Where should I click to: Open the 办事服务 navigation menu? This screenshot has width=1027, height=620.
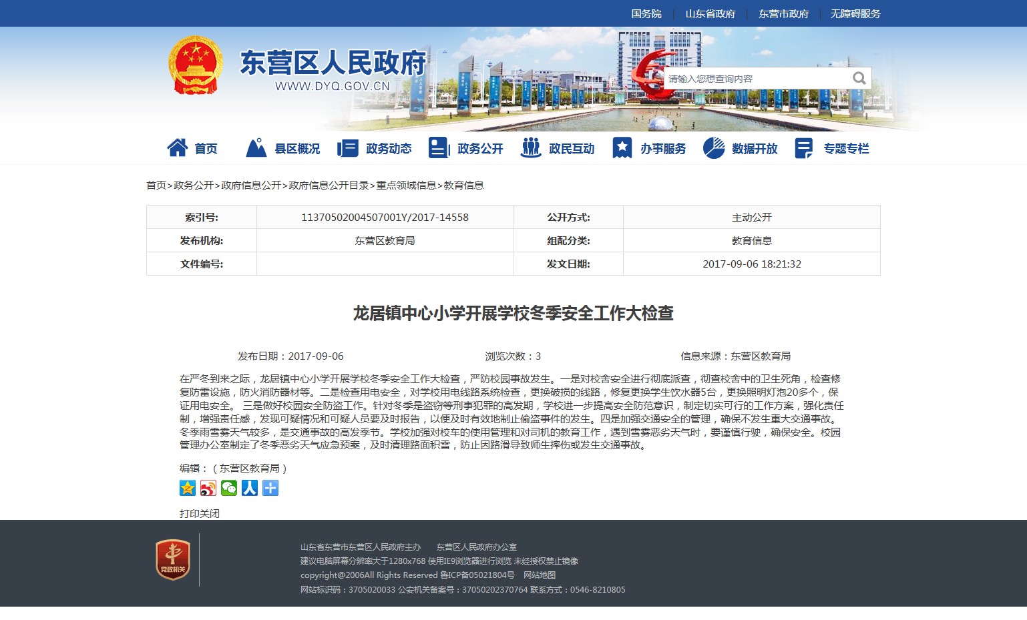coord(662,148)
